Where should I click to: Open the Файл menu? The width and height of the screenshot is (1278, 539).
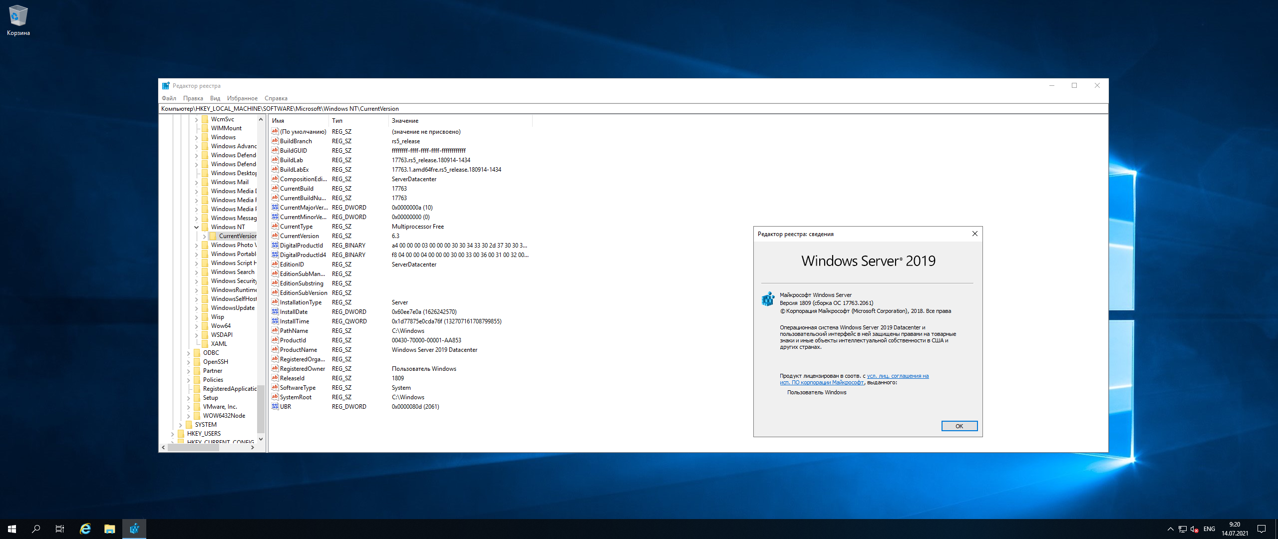point(169,98)
